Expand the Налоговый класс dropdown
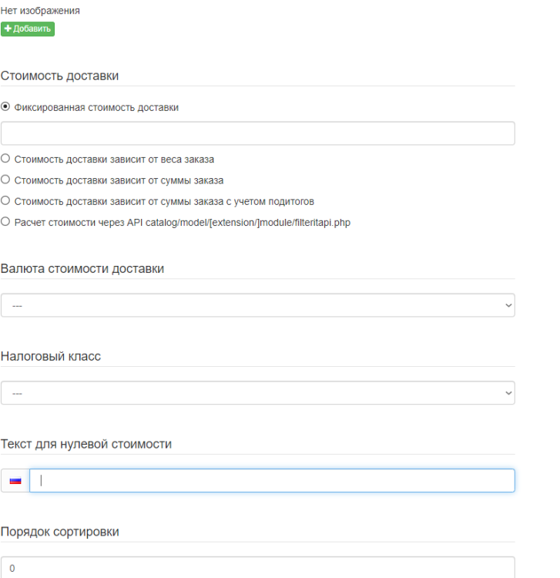560x578 pixels. coord(257,393)
